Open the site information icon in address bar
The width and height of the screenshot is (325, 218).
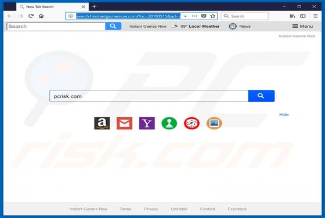click(x=71, y=16)
